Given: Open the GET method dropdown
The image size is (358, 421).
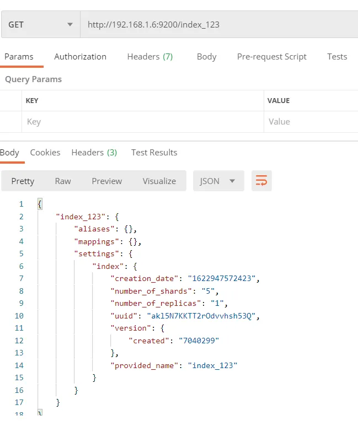Looking at the screenshot, I should (40, 24).
